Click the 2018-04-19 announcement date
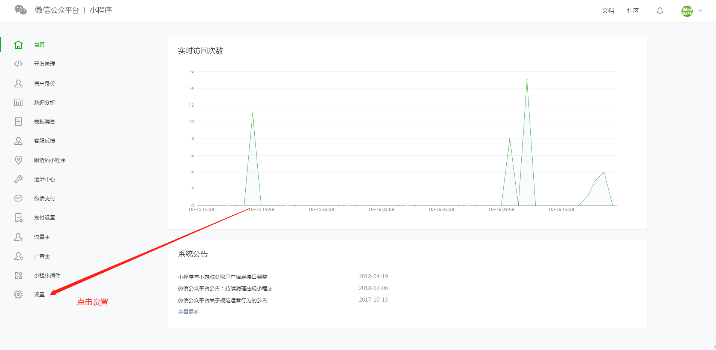This screenshot has width=716, height=350. [374, 276]
